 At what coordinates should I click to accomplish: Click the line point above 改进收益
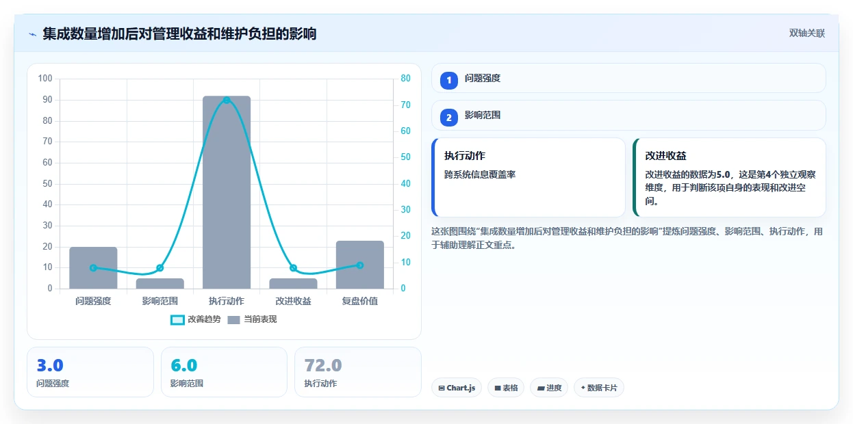coord(293,268)
